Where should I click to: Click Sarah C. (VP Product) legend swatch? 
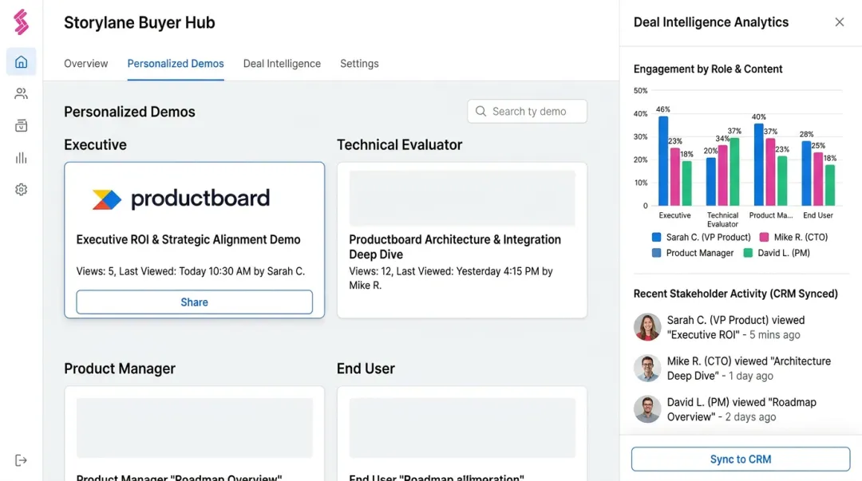pos(656,238)
